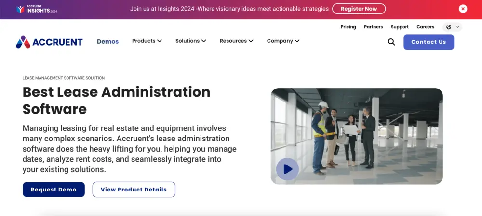Viewport: 482px width, 216px height.
Task: Expand the Company dropdown menu
Action: 283,41
